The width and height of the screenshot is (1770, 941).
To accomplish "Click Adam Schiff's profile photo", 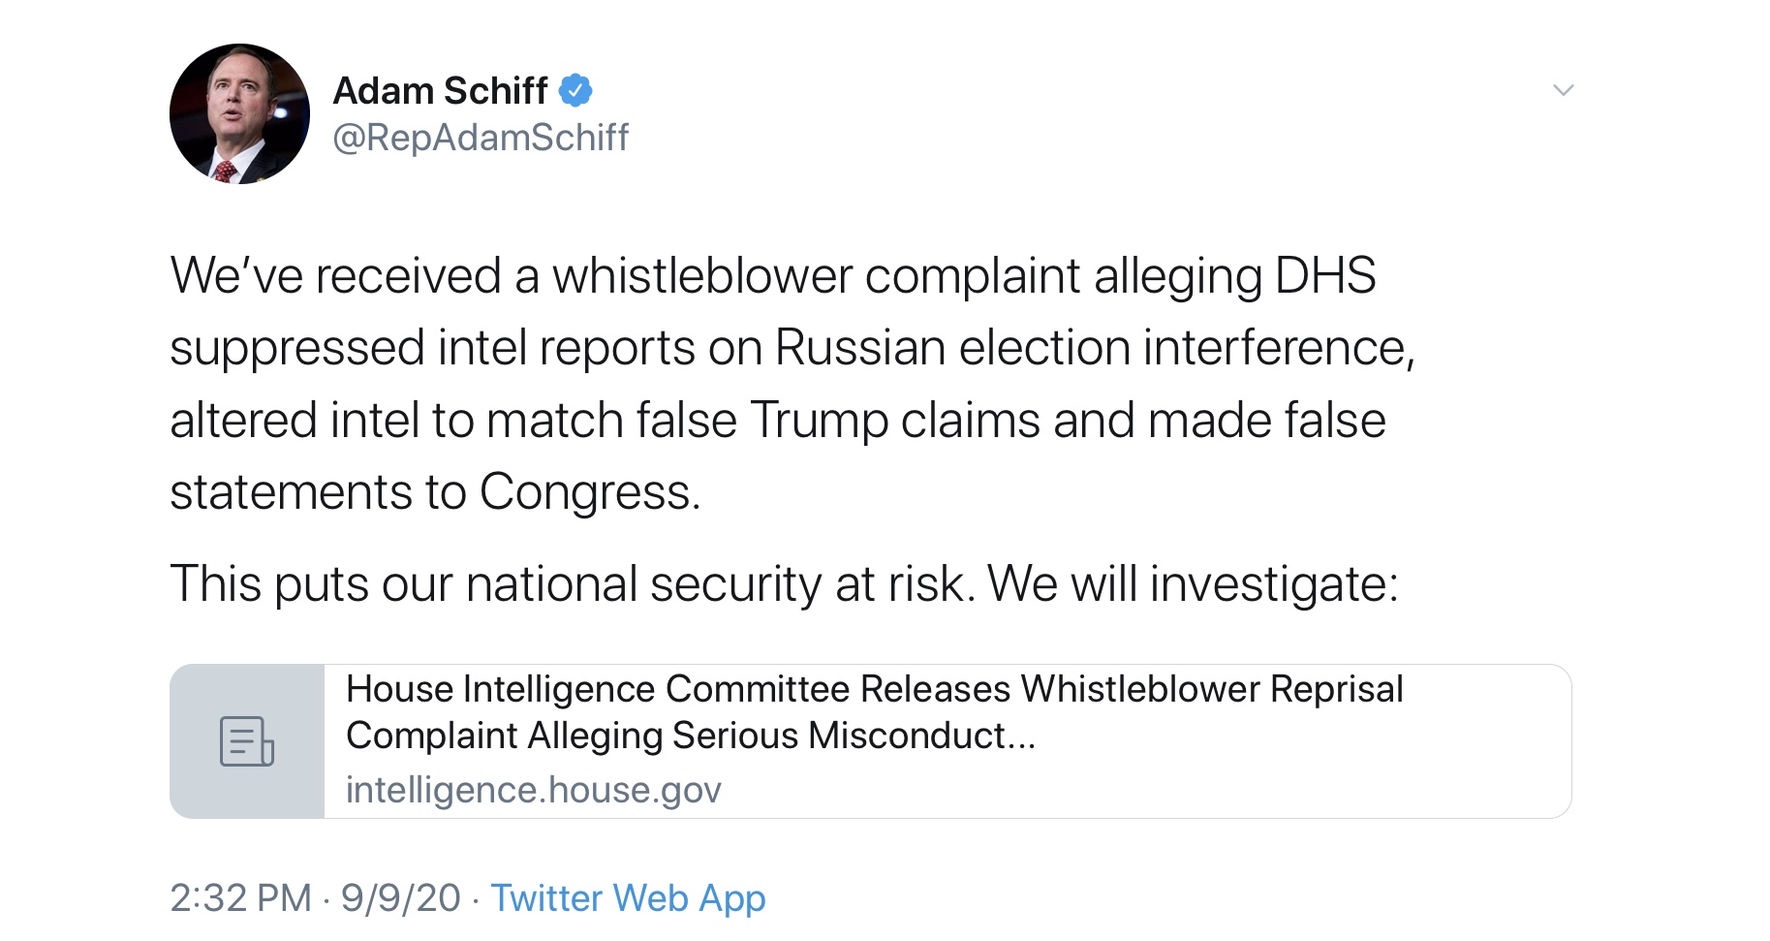I will coord(239,113).
